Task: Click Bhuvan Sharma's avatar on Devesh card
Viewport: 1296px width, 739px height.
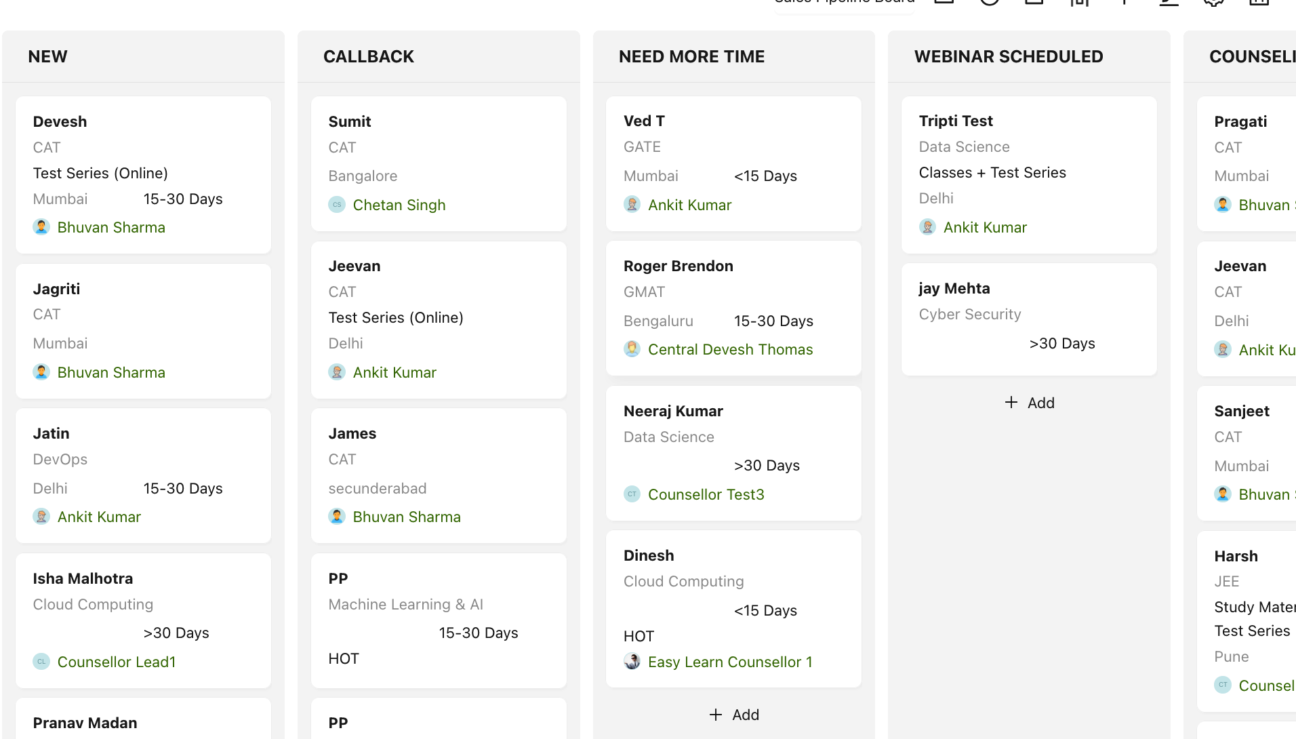Action: (x=41, y=227)
